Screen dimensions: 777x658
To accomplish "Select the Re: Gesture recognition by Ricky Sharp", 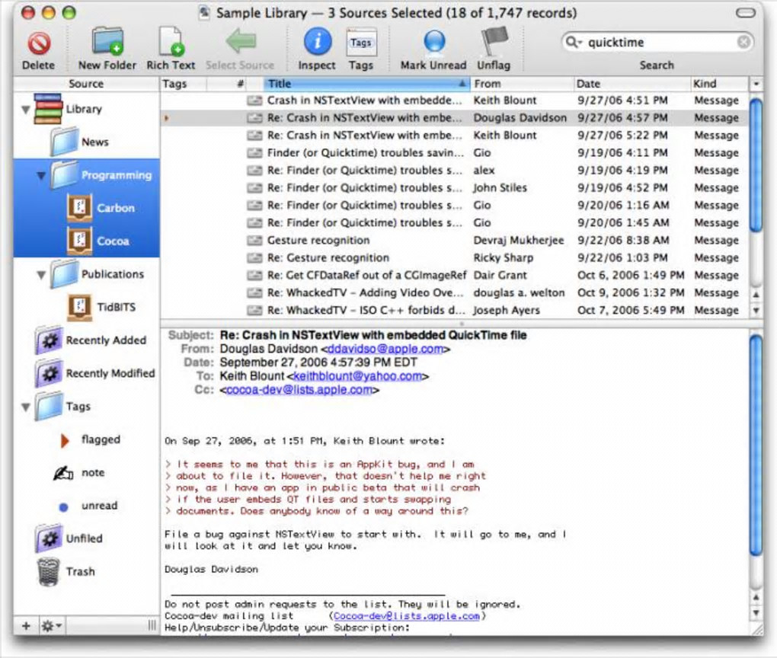I will coord(455,257).
